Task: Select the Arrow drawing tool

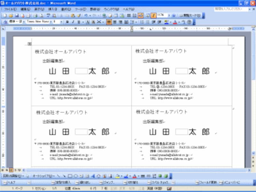Action: coord(64,176)
